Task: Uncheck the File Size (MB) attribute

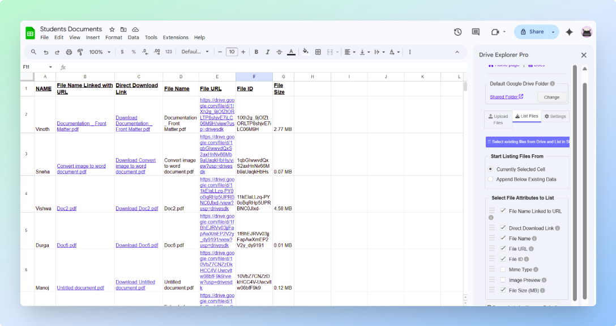Action: 503,290
